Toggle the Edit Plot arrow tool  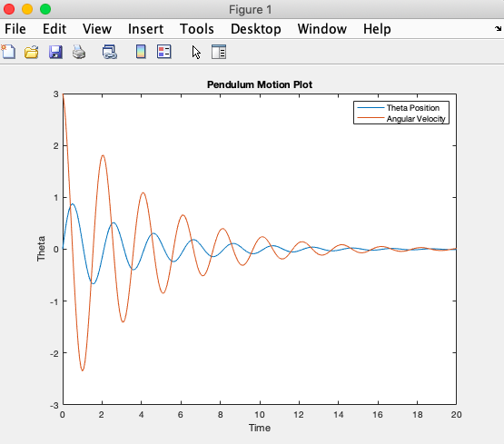pyautogui.click(x=196, y=52)
